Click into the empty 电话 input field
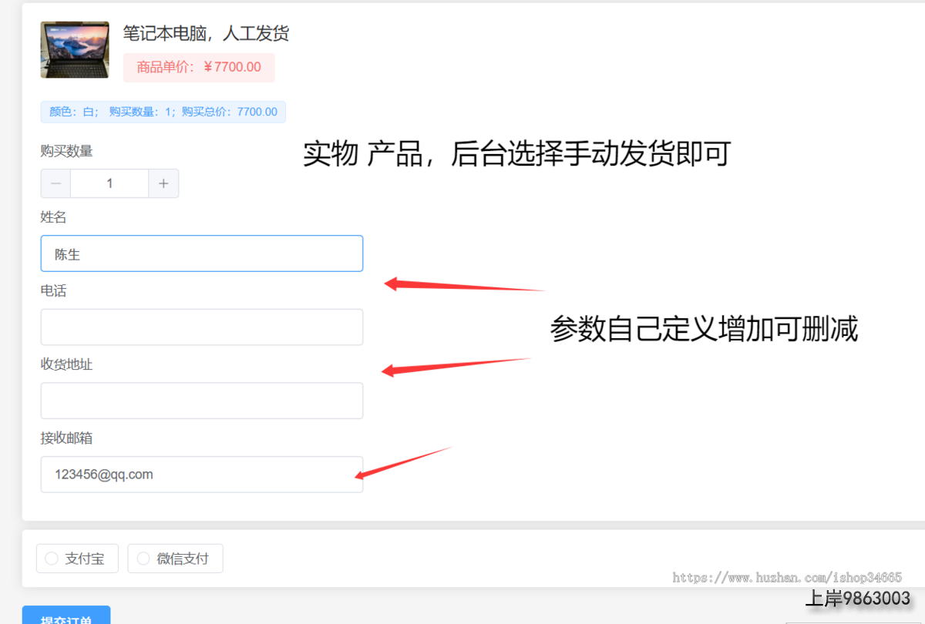Screen dimensions: 925x624 coord(201,327)
